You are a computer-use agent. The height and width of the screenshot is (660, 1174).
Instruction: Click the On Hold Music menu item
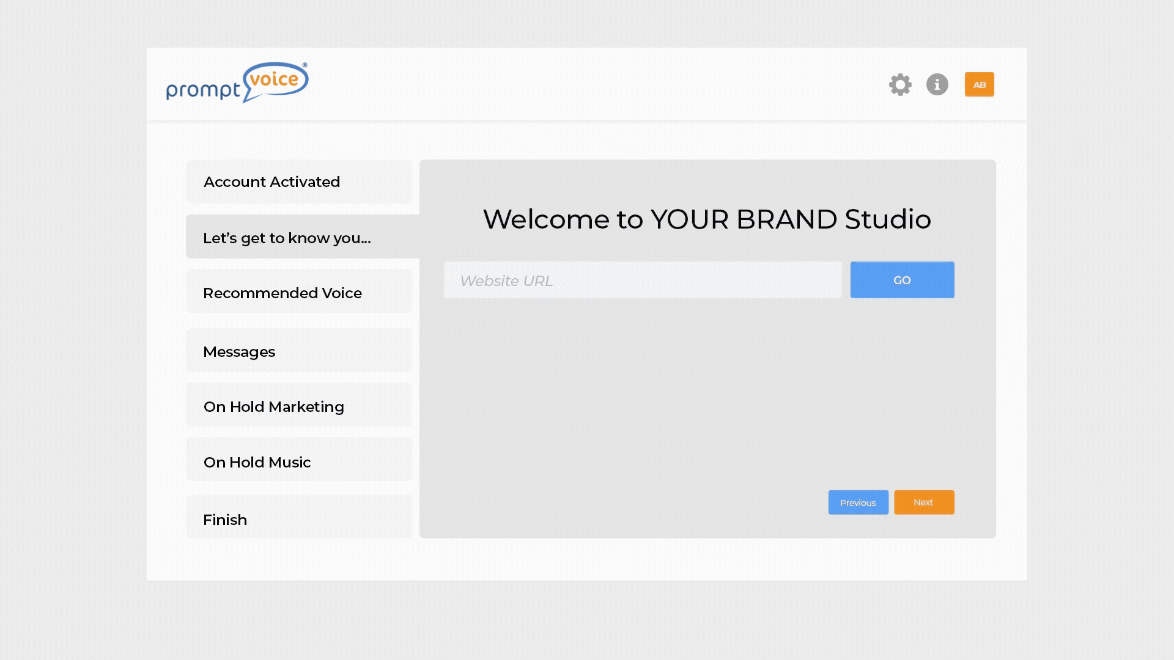click(298, 462)
